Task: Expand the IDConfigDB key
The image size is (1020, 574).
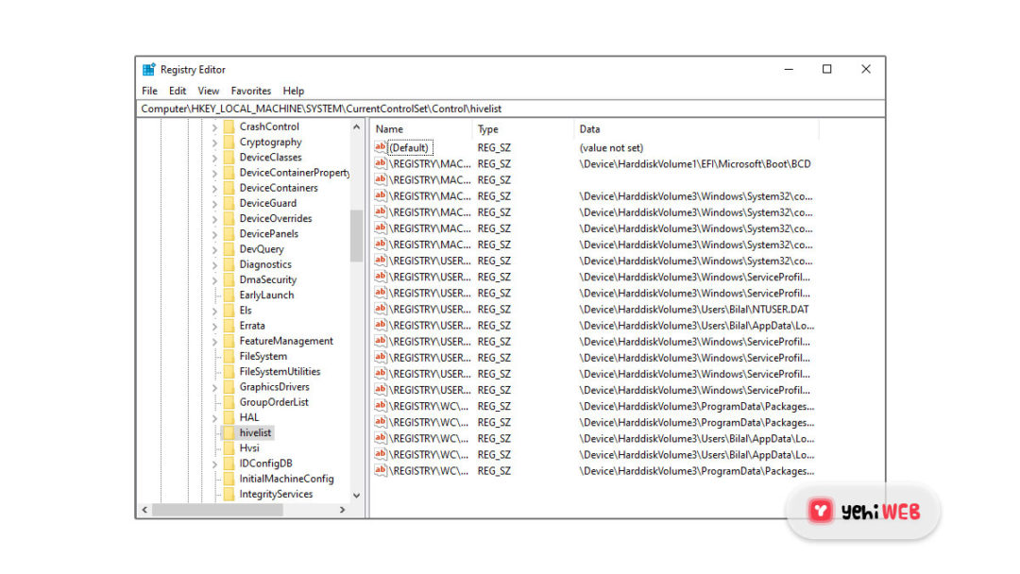Action: (x=214, y=463)
